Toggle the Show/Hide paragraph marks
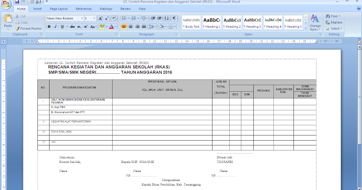 point(174,18)
